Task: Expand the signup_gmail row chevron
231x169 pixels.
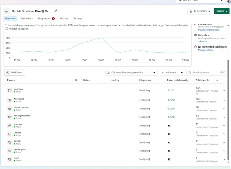Action: click(224, 151)
